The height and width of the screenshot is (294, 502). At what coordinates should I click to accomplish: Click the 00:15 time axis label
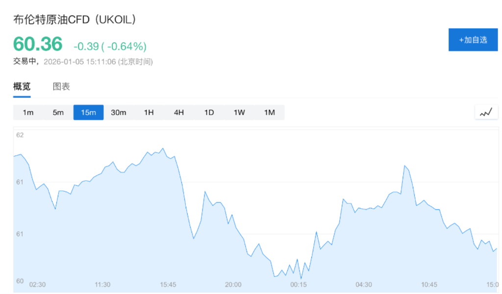click(x=298, y=285)
